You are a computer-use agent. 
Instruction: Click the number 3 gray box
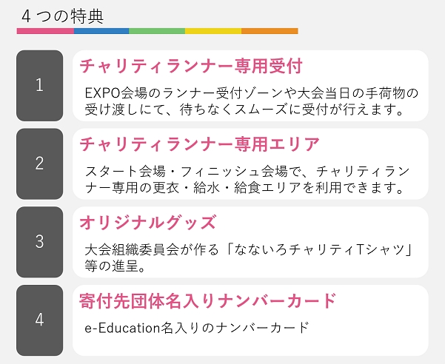39,242
